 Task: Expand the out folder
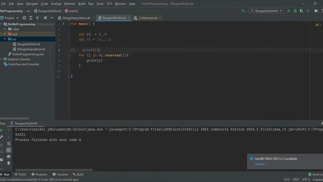click(x=5, y=34)
